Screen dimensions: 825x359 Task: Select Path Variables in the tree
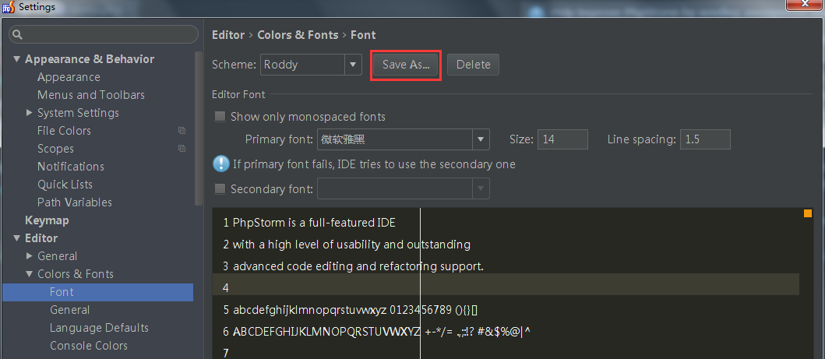pos(74,202)
